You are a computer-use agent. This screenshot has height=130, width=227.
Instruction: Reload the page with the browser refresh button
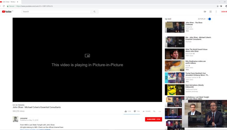pyautogui.click(x=4, y=6)
